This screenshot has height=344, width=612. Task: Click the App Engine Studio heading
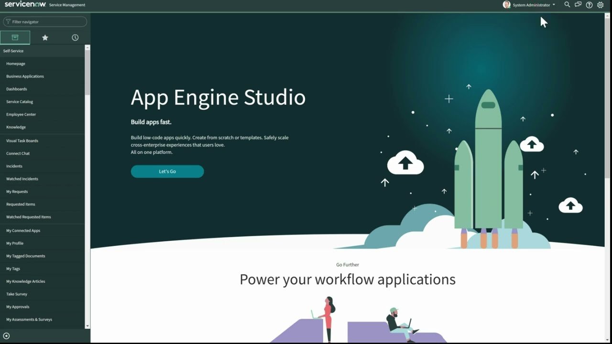218,97
